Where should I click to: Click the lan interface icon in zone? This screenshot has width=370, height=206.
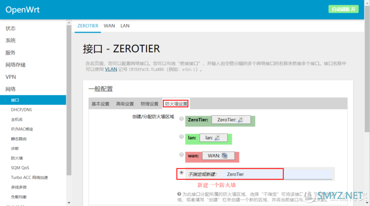click(x=217, y=138)
